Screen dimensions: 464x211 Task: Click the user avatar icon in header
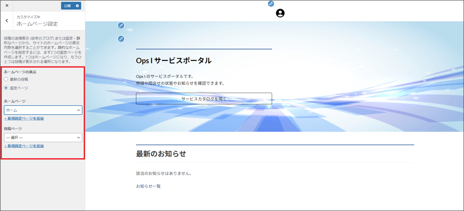tap(280, 13)
